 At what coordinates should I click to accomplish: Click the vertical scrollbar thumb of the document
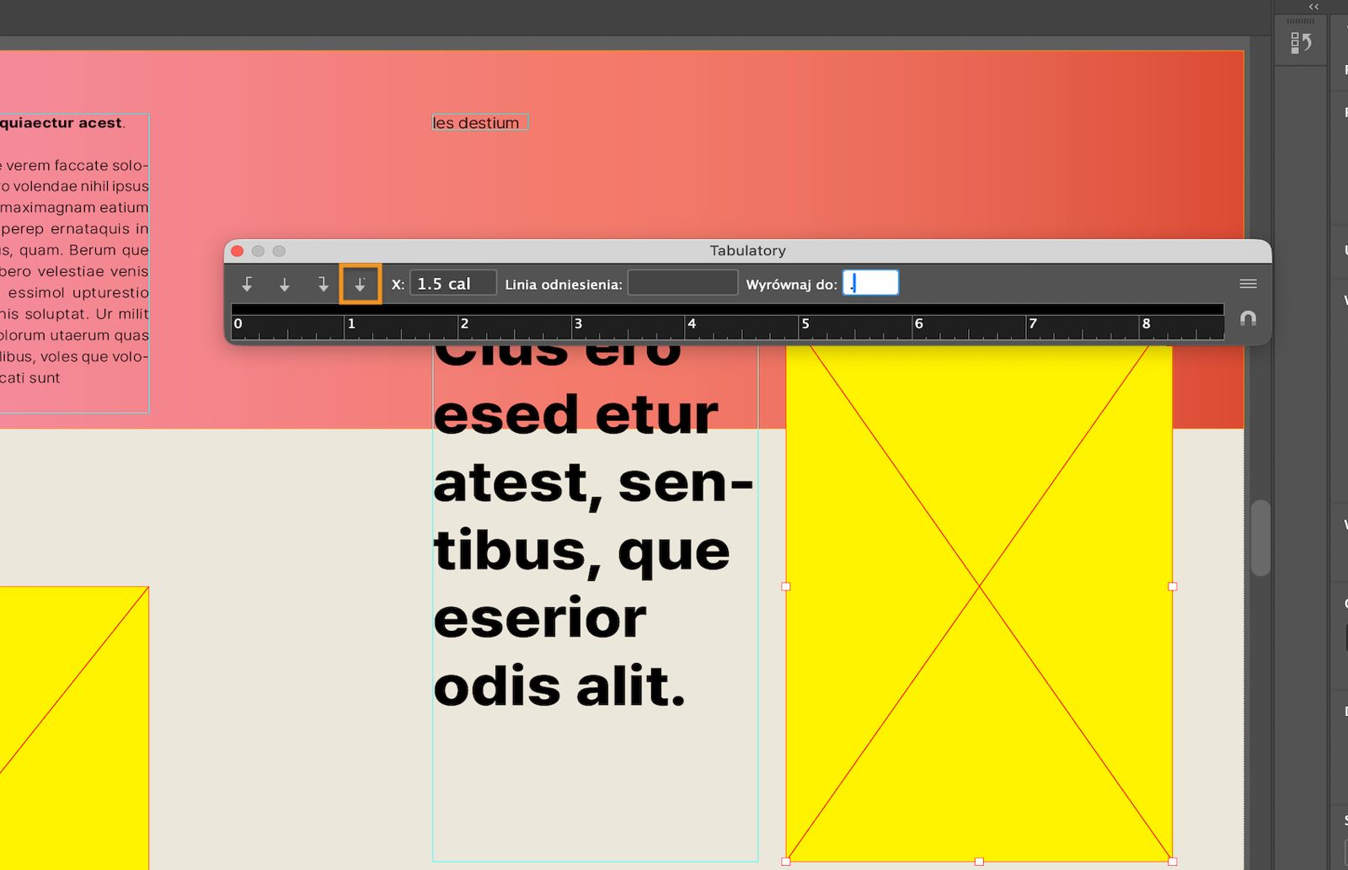coord(1260,538)
